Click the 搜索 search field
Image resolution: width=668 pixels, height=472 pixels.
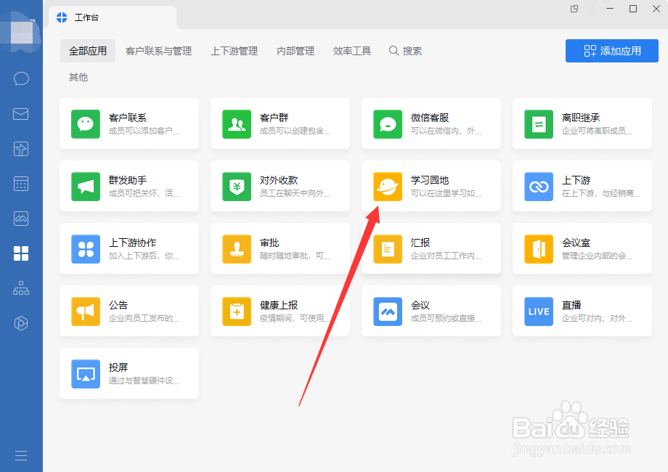(406, 51)
